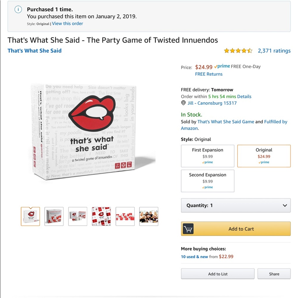The image size is (298, 298).
Task: Open the View this order link
Action: (x=68, y=24)
